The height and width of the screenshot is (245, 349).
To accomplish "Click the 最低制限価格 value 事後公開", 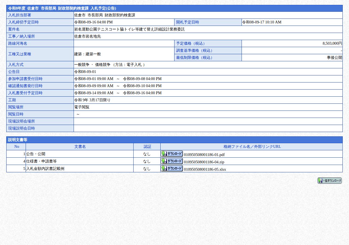I will [x=335, y=57].
